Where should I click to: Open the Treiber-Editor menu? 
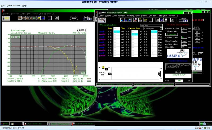click(x=162, y=16)
